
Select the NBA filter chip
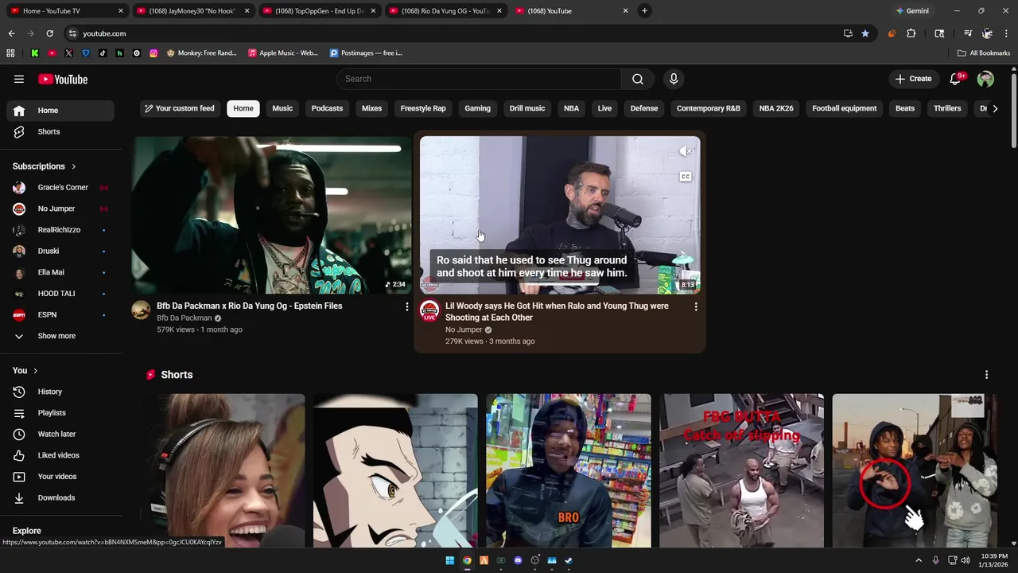click(x=571, y=108)
